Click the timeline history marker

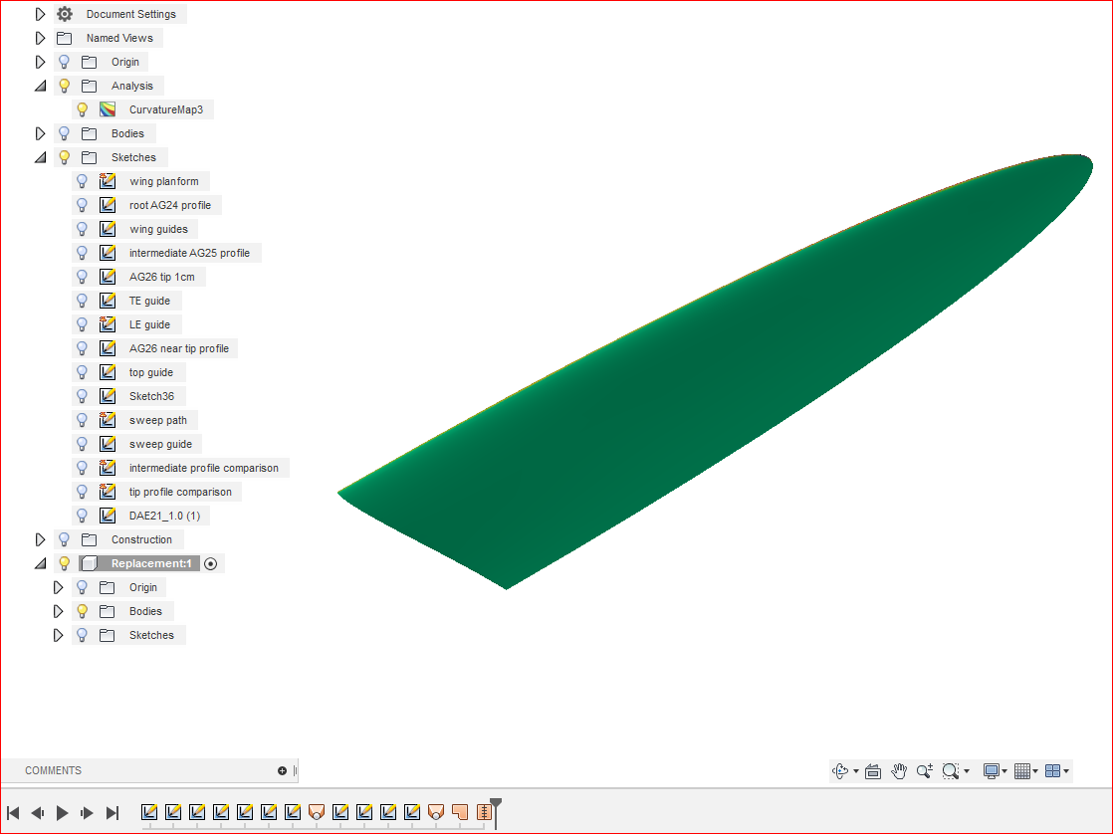pyautogui.click(x=496, y=812)
